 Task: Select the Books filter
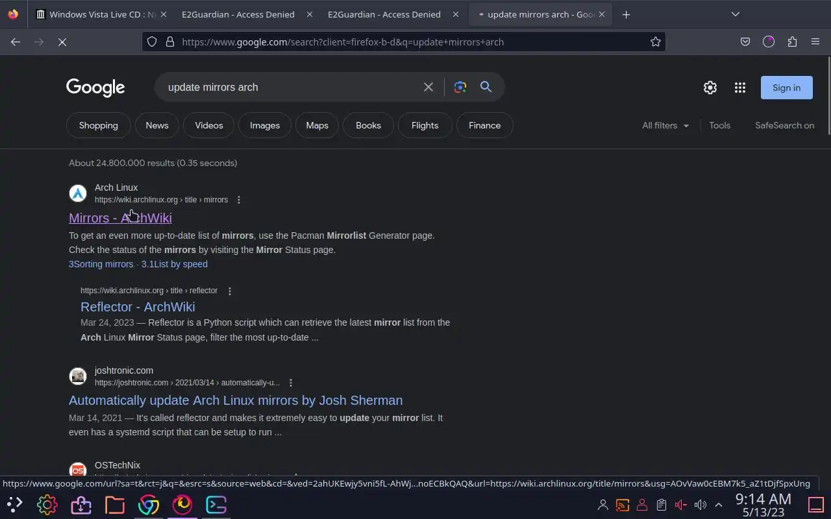(x=368, y=125)
